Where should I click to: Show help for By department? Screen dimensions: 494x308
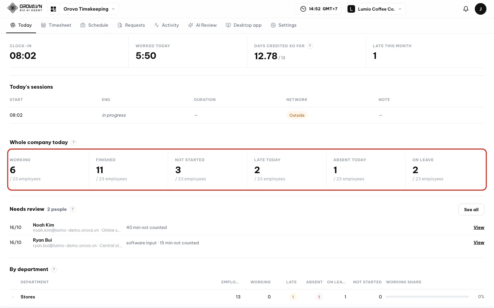click(54, 269)
